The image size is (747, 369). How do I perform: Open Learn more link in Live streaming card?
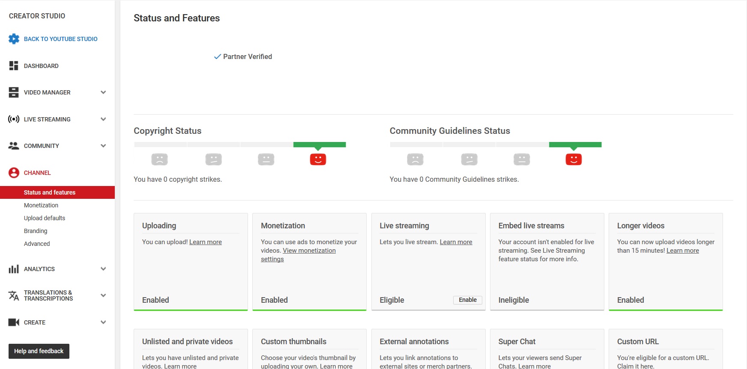click(456, 242)
